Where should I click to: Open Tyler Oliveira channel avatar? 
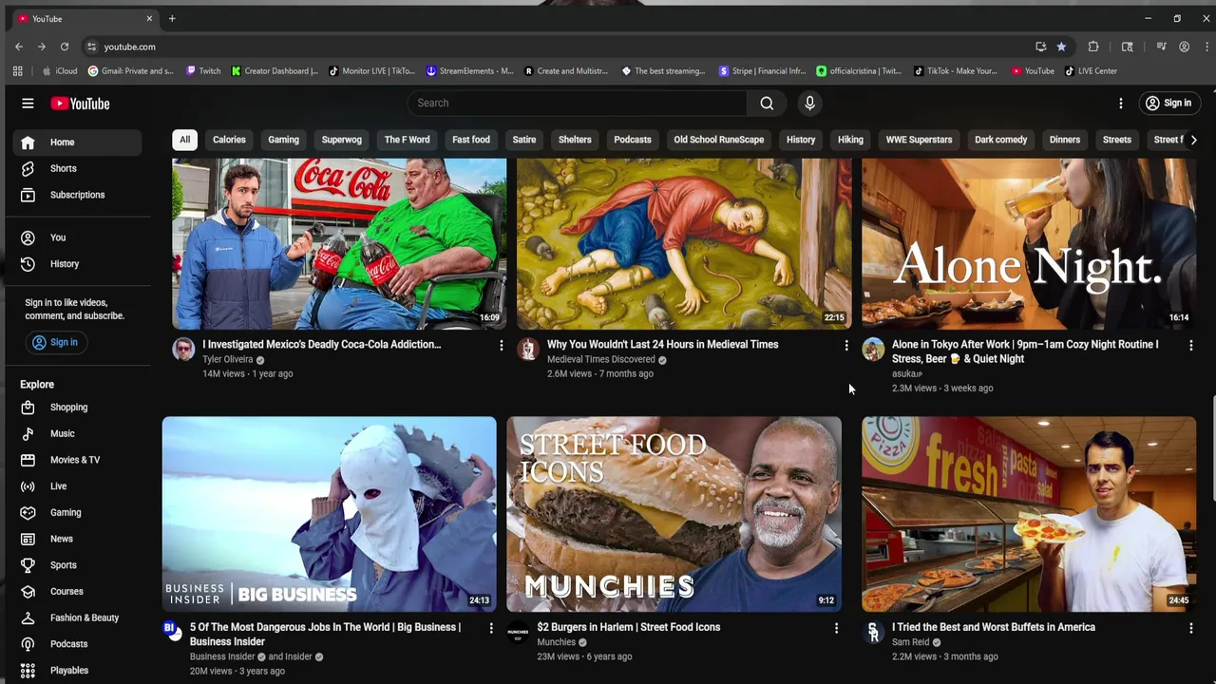pos(183,350)
